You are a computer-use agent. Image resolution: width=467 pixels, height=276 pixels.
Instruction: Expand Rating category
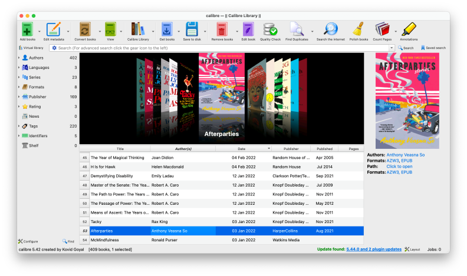click(x=19, y=107)
